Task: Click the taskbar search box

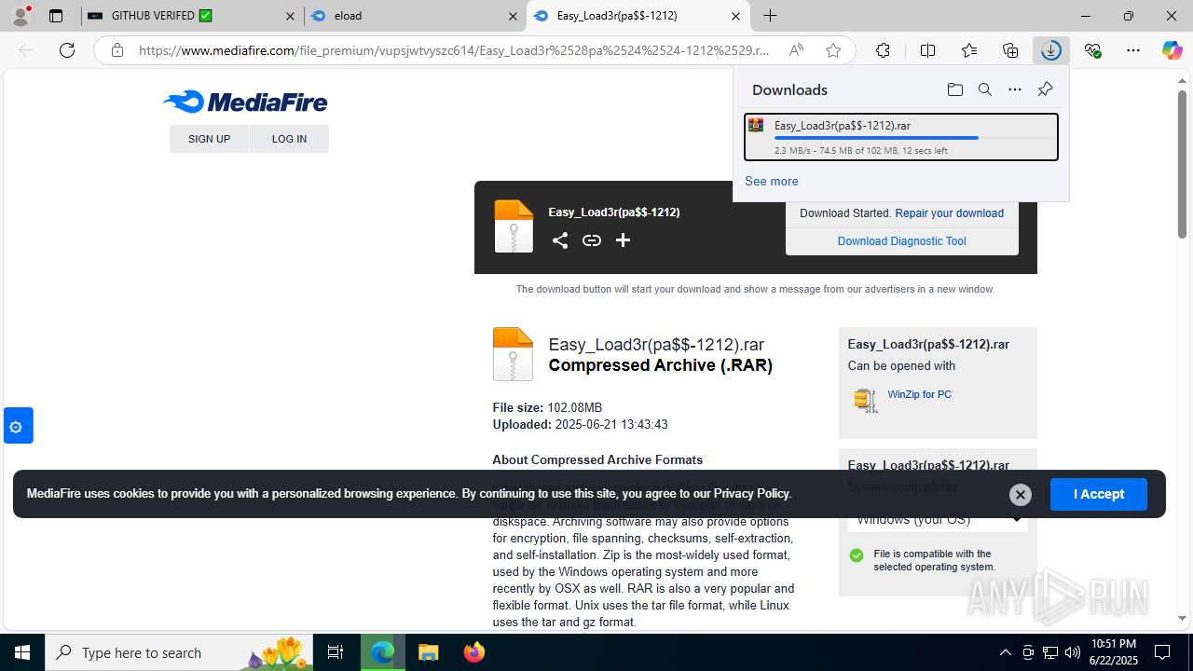Action: click(179, 652)
